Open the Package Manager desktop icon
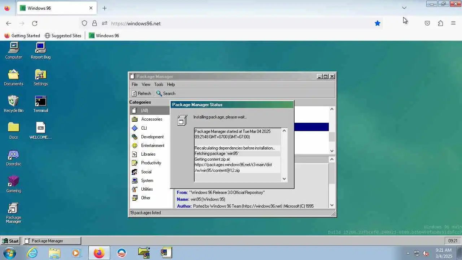Screen dimensions: 462x260 (14, 213)
